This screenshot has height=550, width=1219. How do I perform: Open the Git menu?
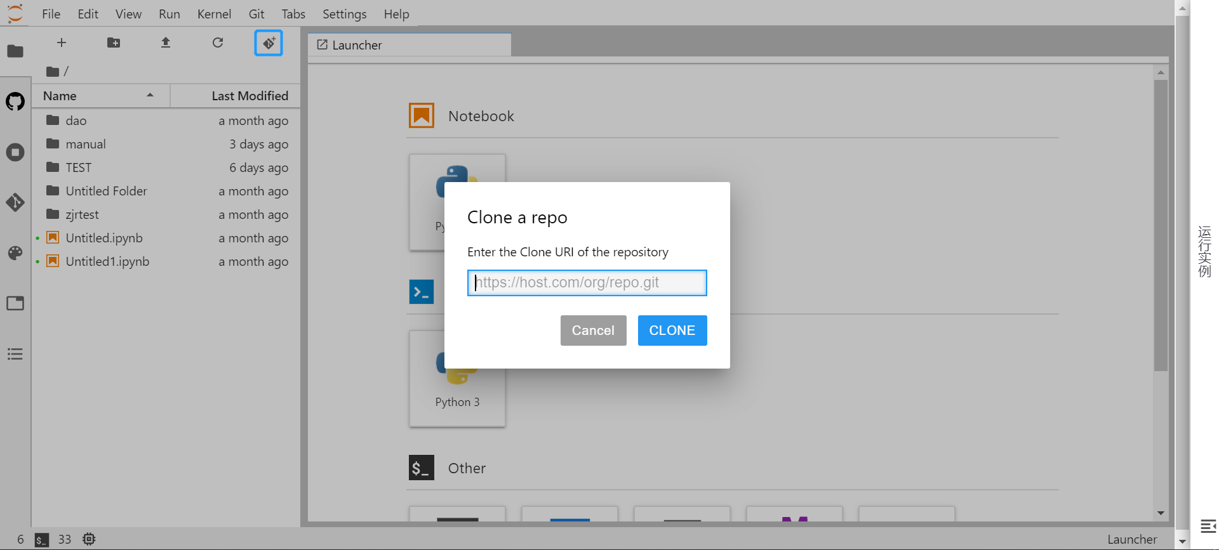[x=256, y=14]
